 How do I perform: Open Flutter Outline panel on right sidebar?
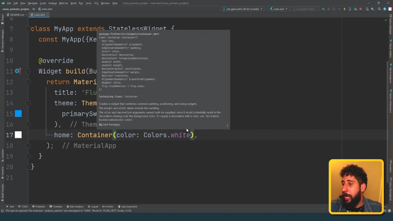(x=391, y=48)
